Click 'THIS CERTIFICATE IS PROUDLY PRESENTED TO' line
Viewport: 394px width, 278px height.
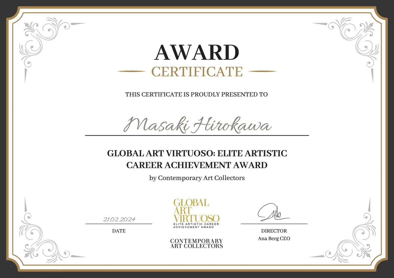[x=197, y=94]
